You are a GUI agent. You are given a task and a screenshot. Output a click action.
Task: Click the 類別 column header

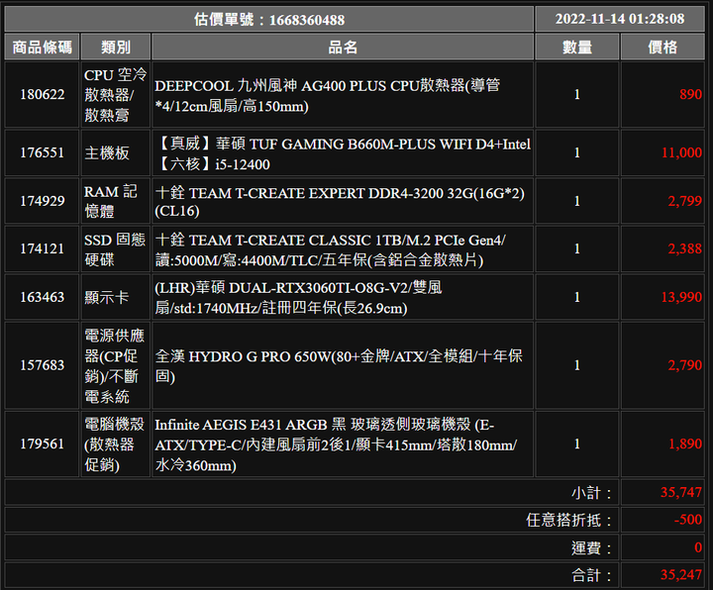tap(116, 47)
